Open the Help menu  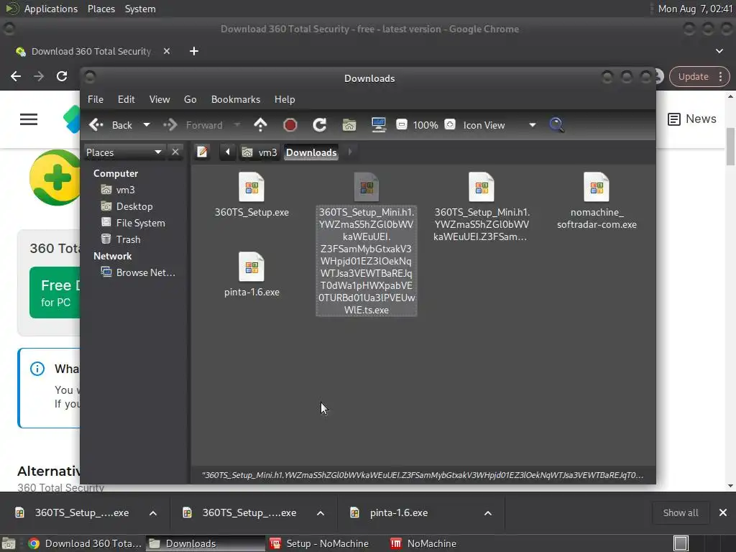(285, 99)
